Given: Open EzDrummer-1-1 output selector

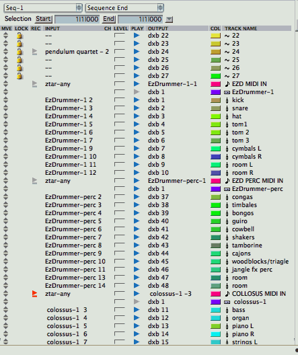Looking at the screenshot, I should tap(172, 84).
